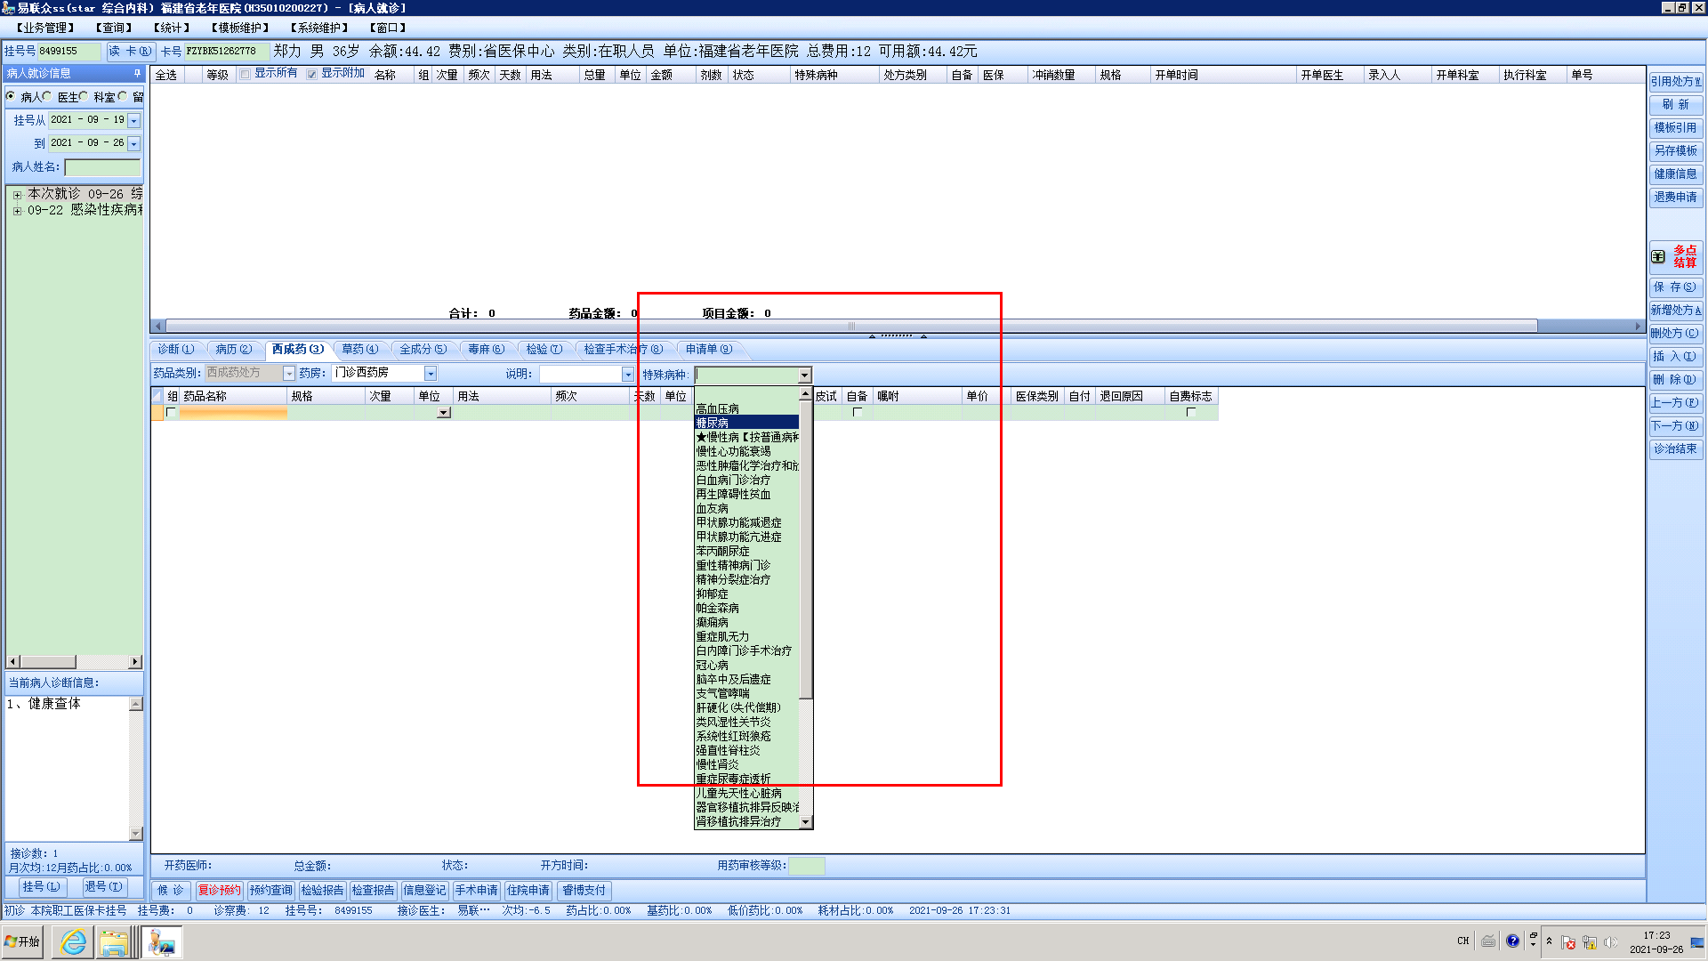
Task: Click the 多点结算 calculator icon
Action: [1658, 256]
